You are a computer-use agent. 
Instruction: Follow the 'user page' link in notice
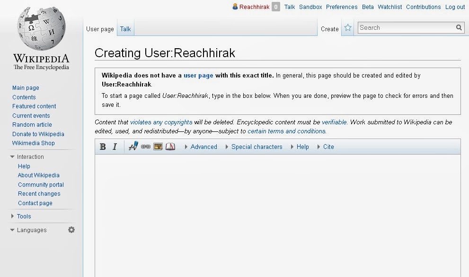pos(198,75)
